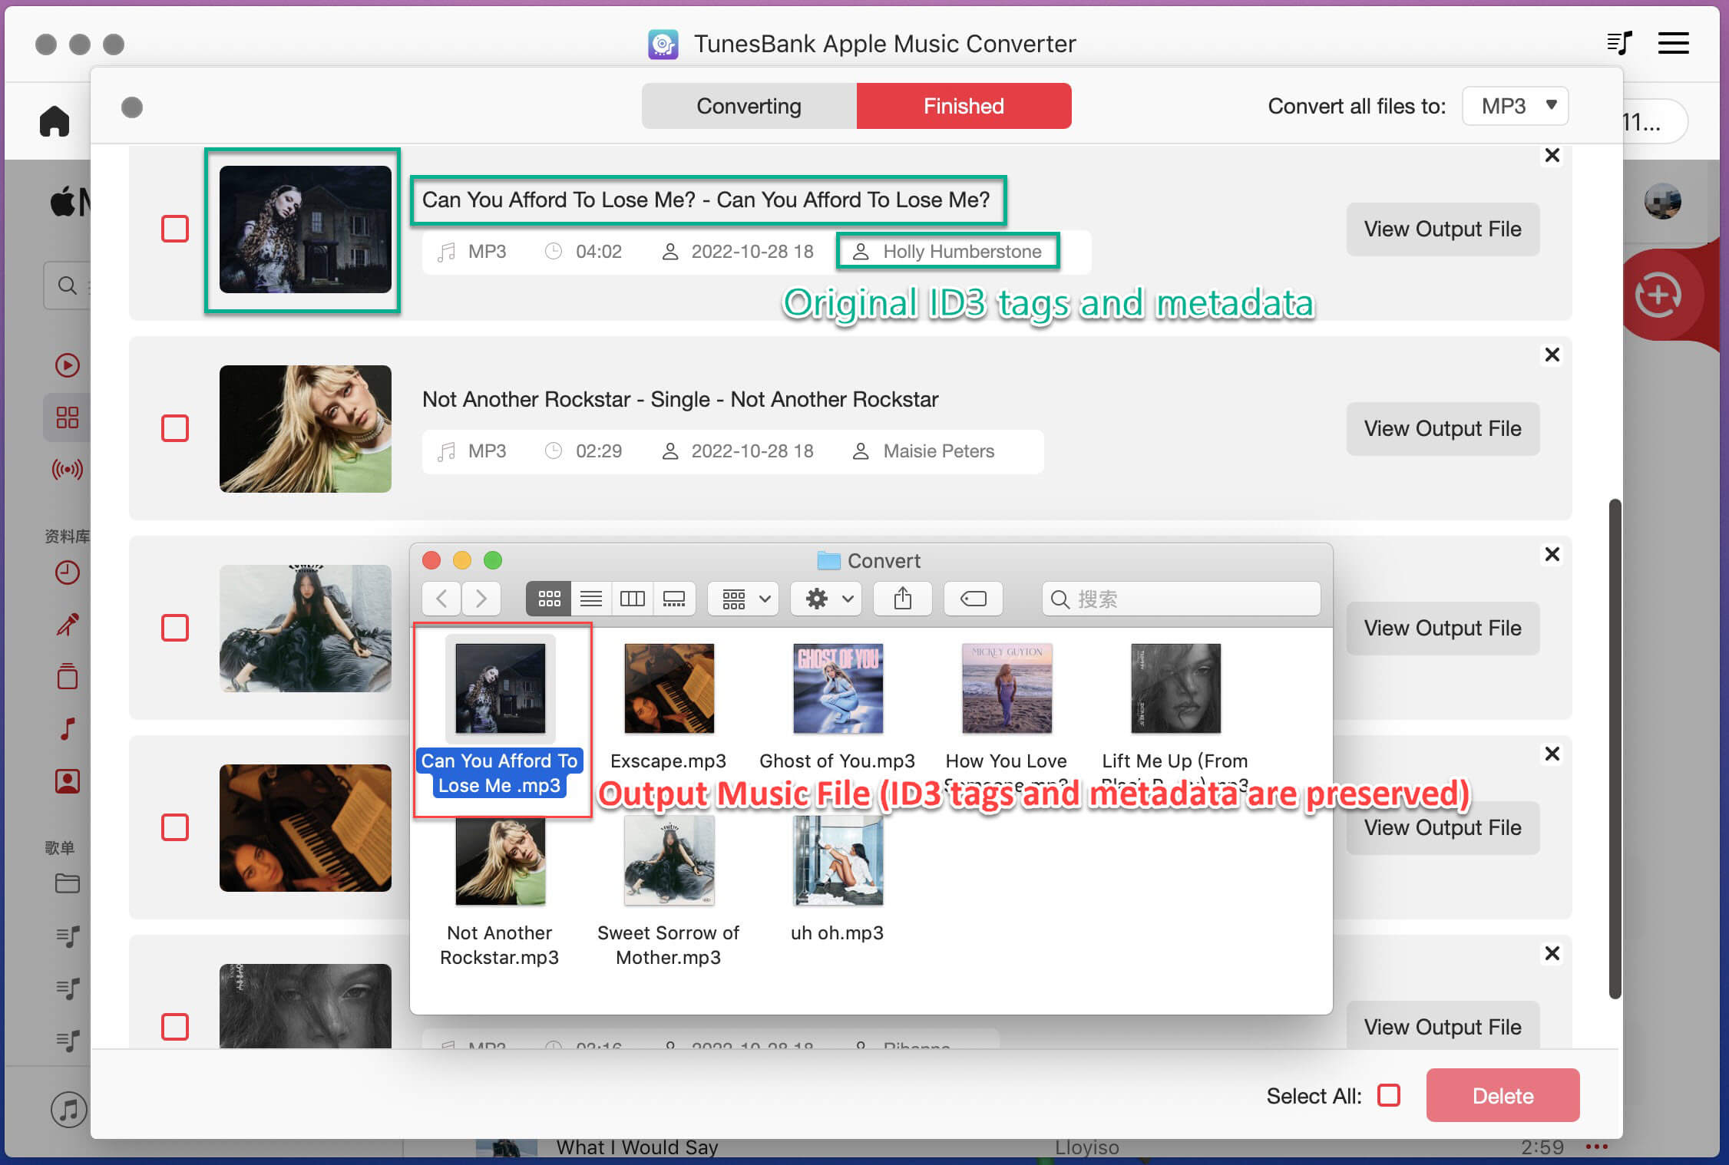Switch Finder to list view
Screen dimensions: 1729x1165
tap(591, 599)
